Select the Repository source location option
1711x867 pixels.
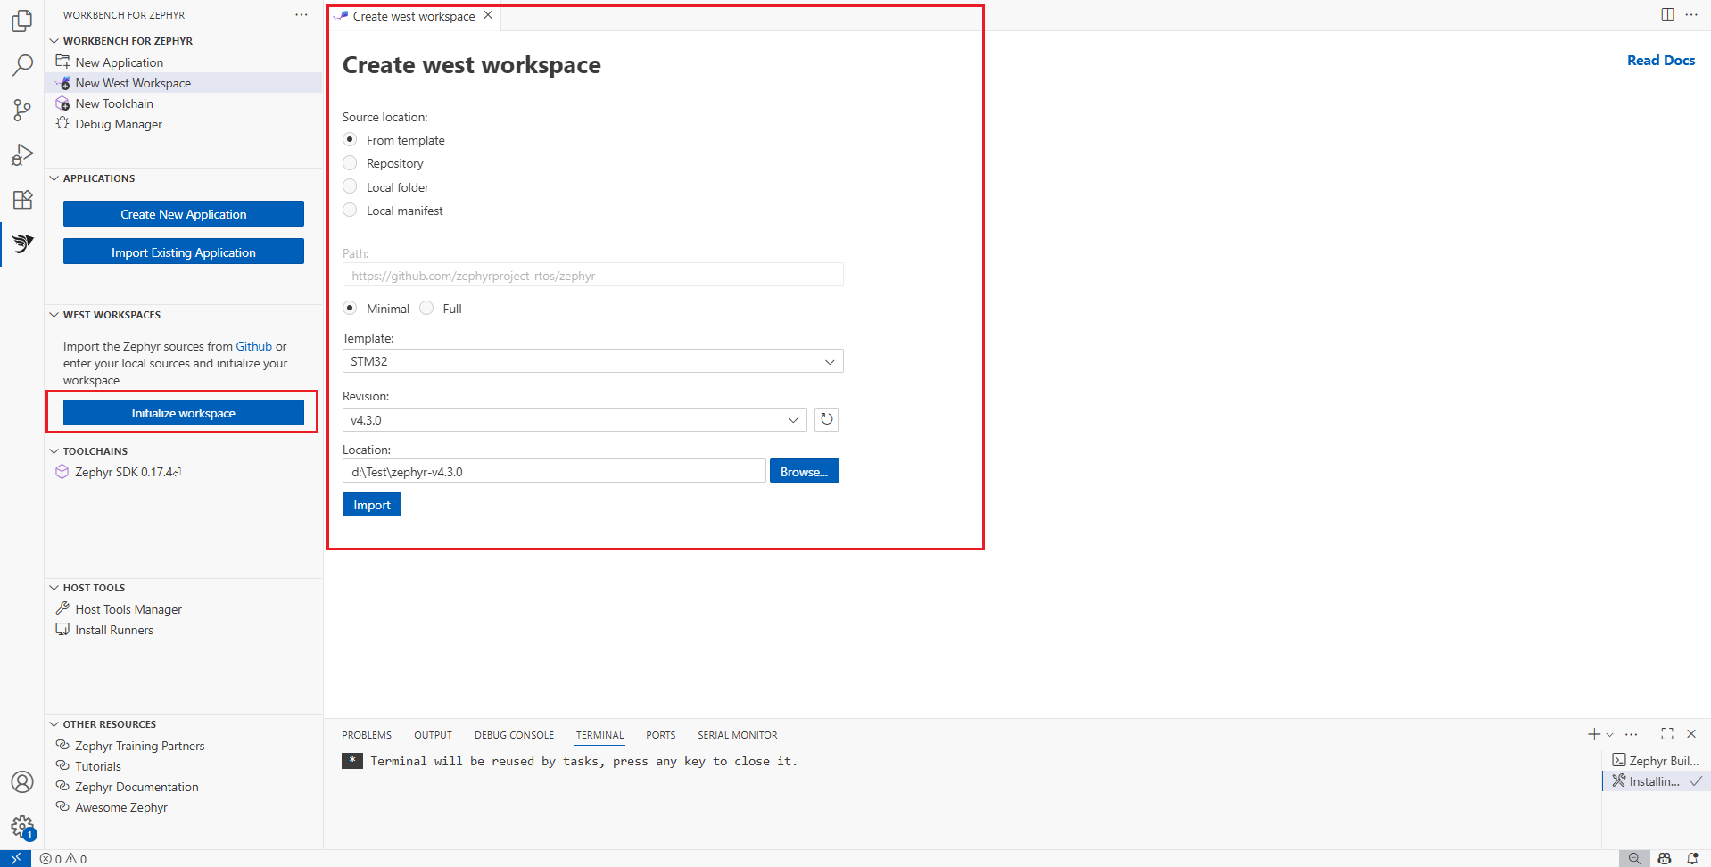pos(349,162)
